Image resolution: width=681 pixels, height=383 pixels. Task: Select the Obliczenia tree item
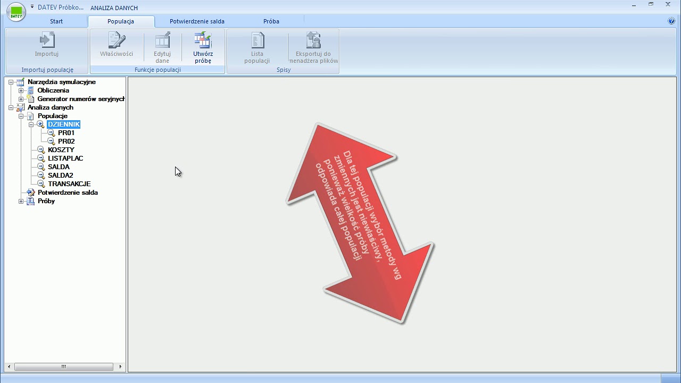[x=53, y=90]
